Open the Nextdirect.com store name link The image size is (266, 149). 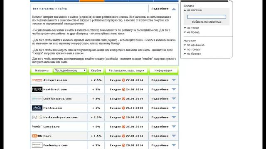coord(55,89)
